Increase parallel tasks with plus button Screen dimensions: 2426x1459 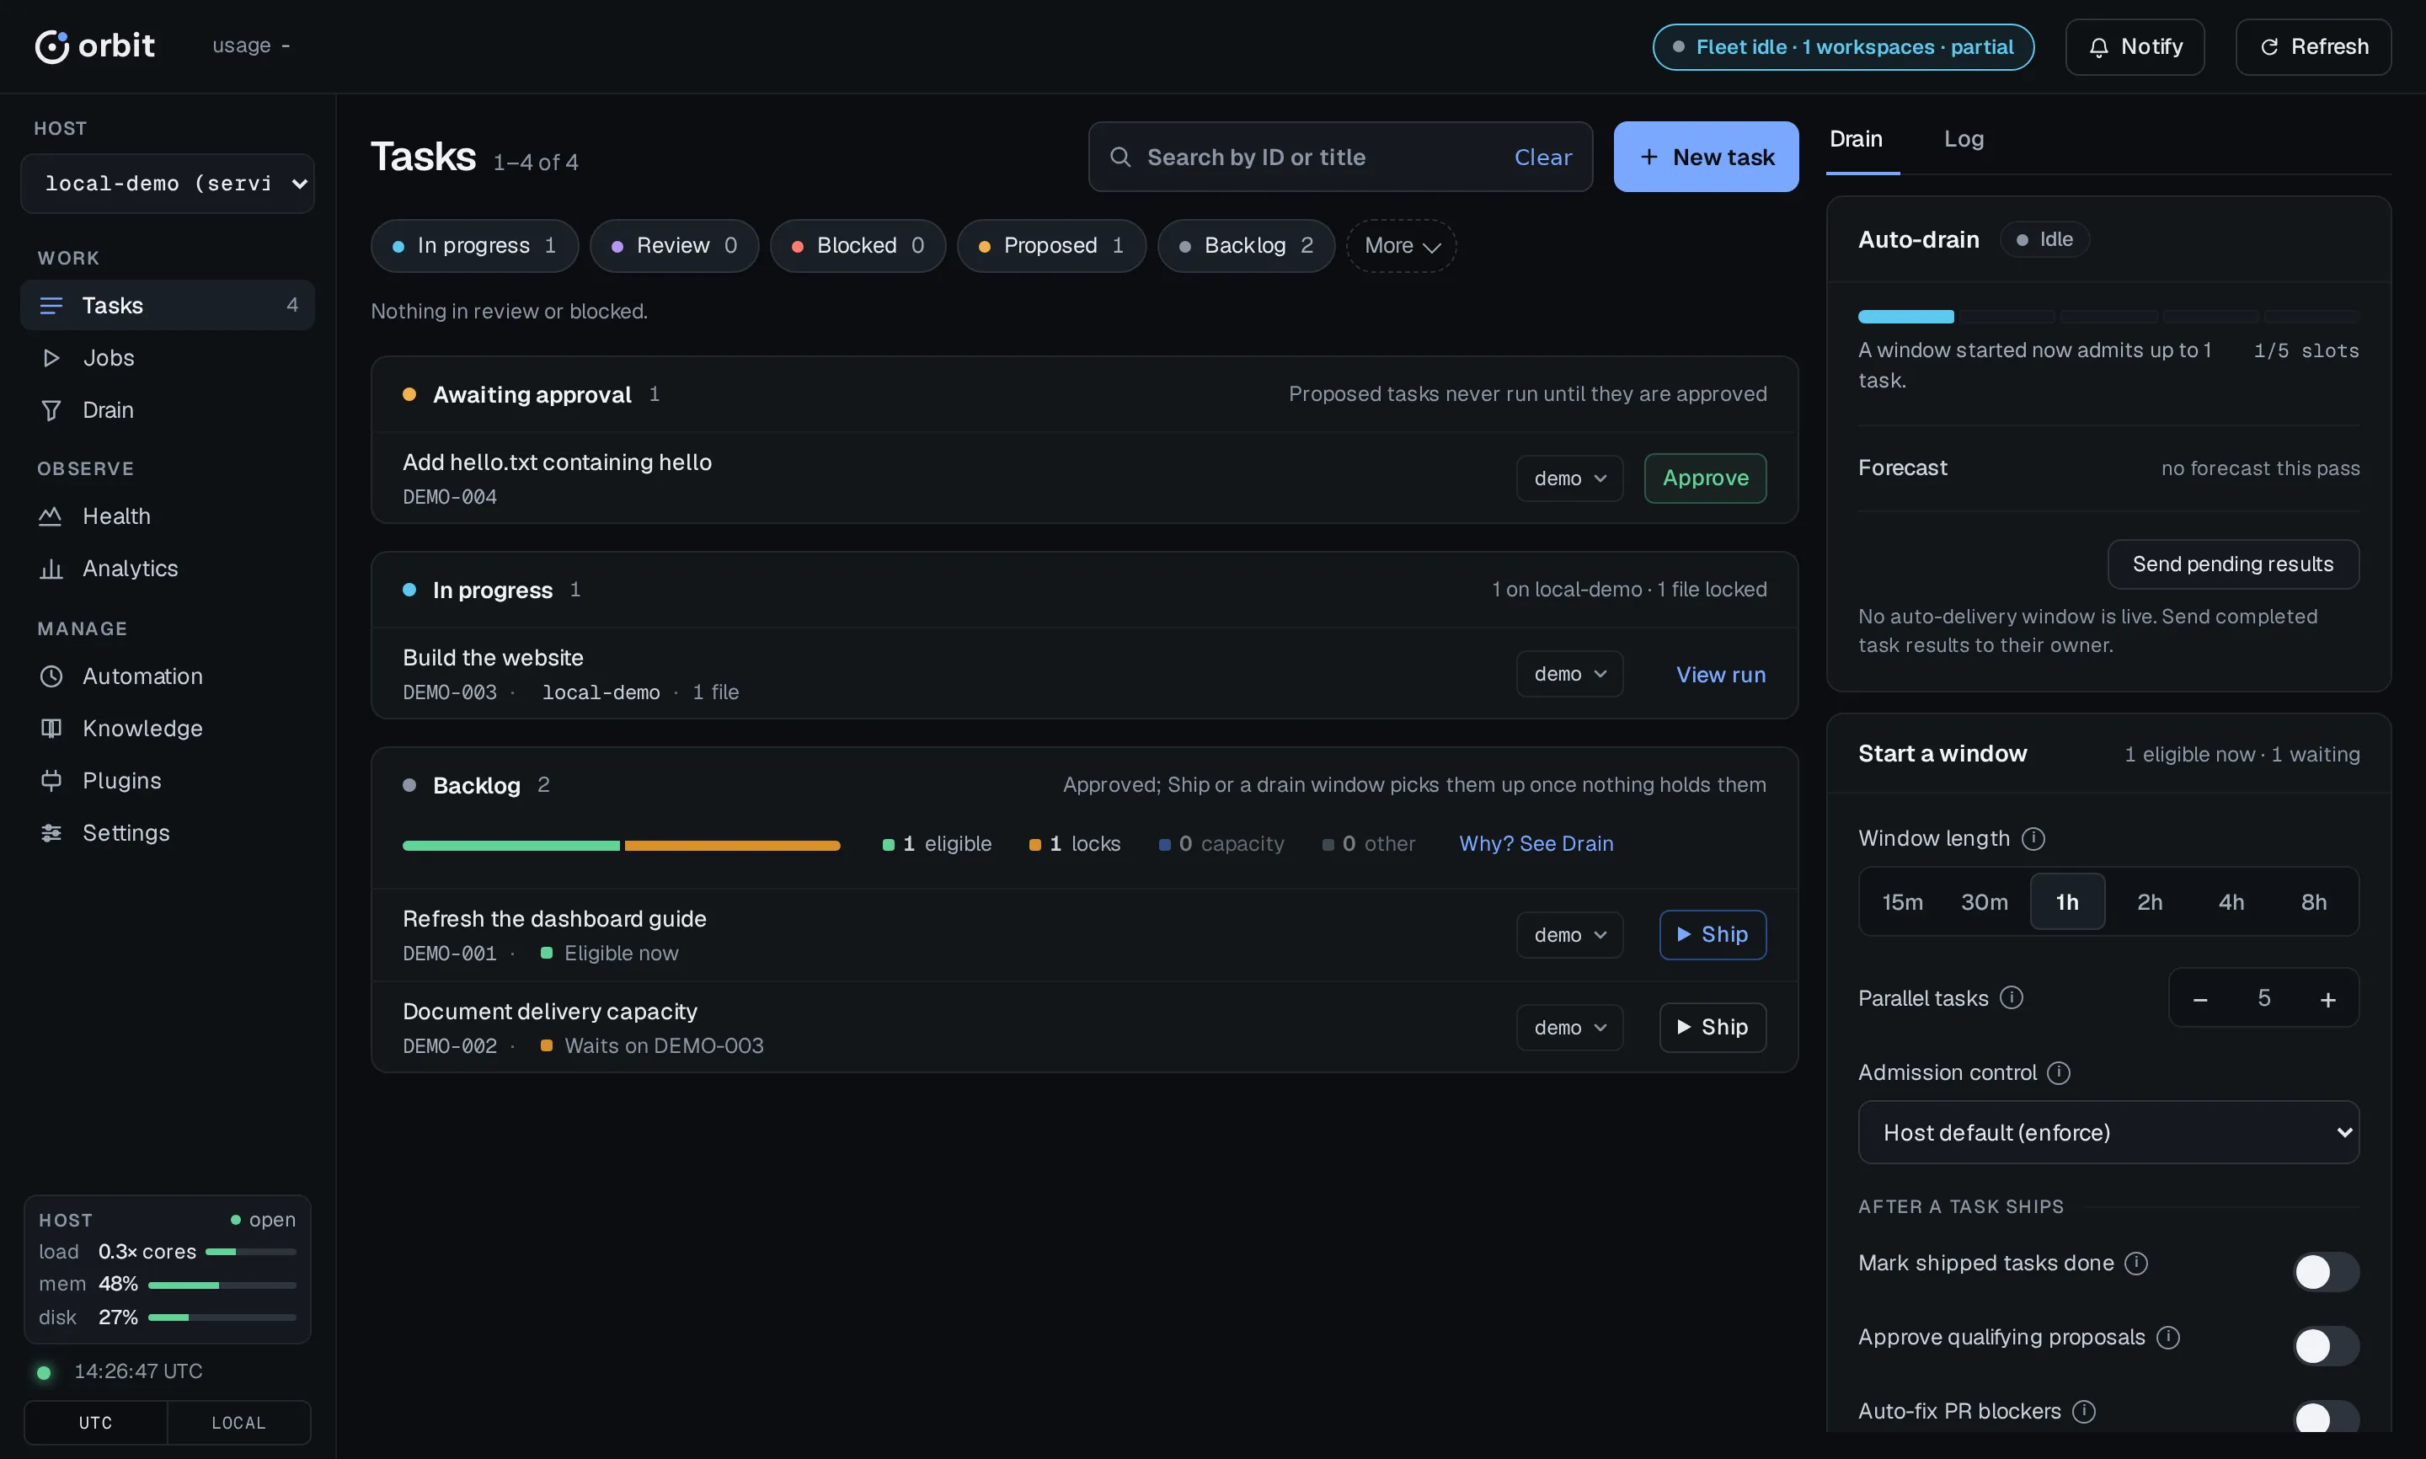tap(2327, 999)
